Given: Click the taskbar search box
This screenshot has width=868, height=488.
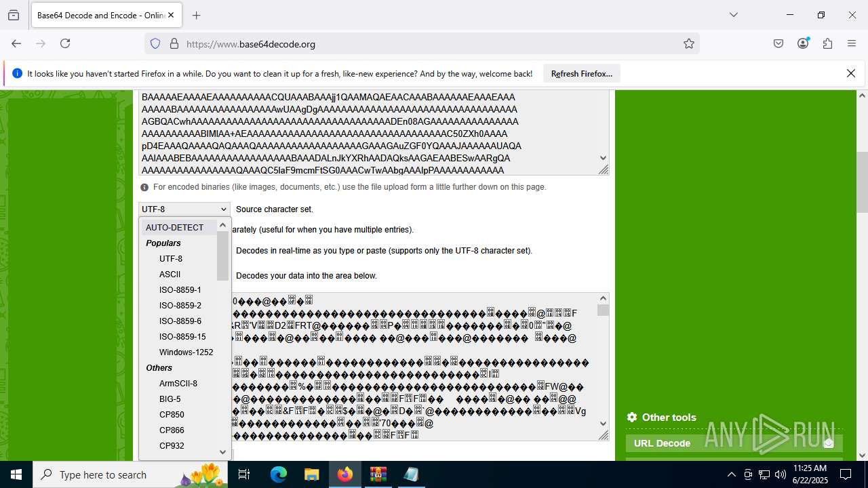Looking at the screenshot, I should pos(132,474).
